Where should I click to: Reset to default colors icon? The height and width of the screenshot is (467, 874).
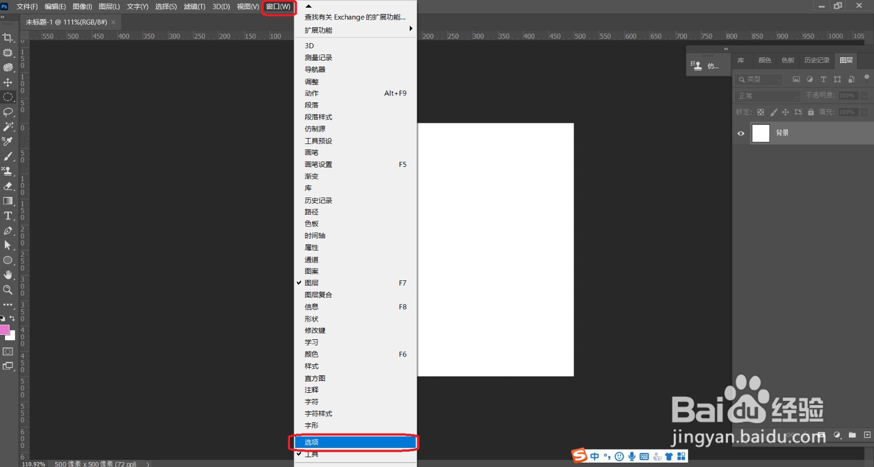[3, 318]
